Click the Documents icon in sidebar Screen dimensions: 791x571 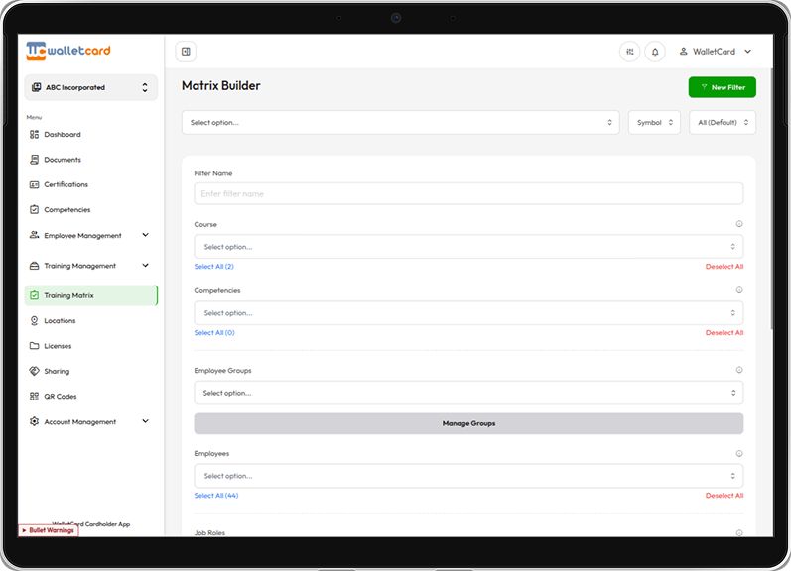pos(34,160)
